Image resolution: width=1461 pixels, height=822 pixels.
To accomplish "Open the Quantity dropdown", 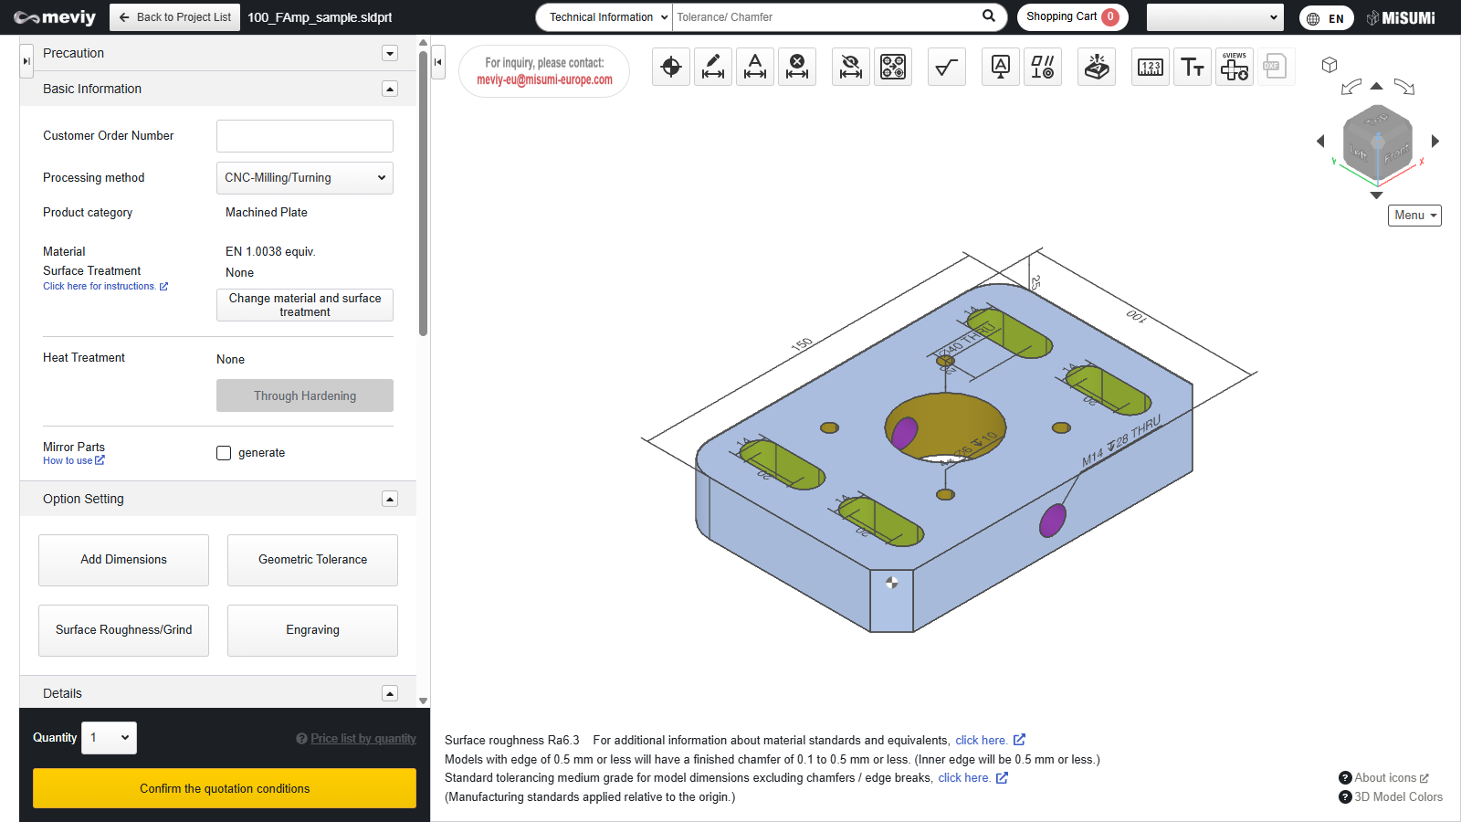I will pyautogui.click(x=110, y=738).
